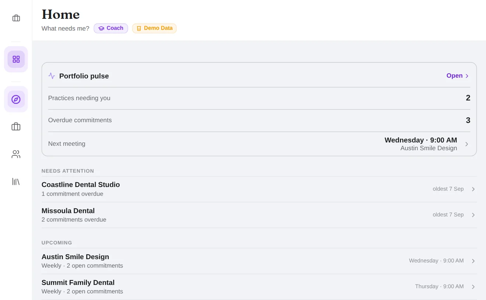Click the chevron in the Next meeting row

coord(467,144)
